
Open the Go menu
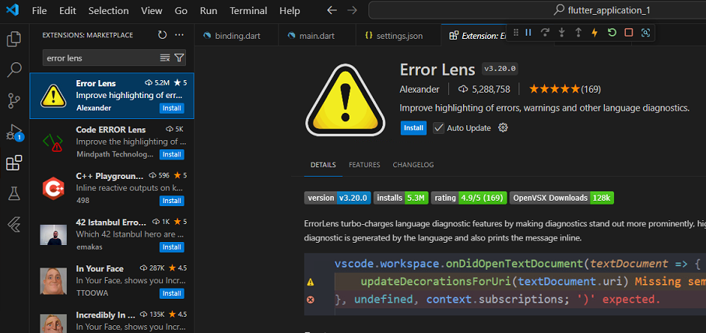pyautogui.click(x=181, y=10)
